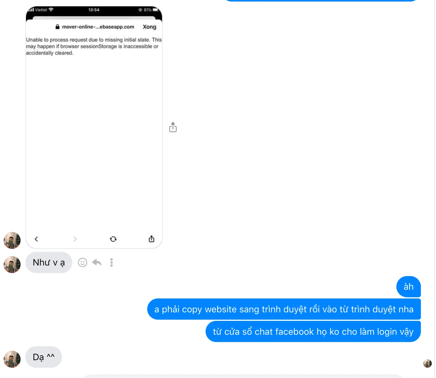Viewport: 436px width, 378px height.
Task: Select the "Như v ạ" message bubble
Action: tap(49, 262)
